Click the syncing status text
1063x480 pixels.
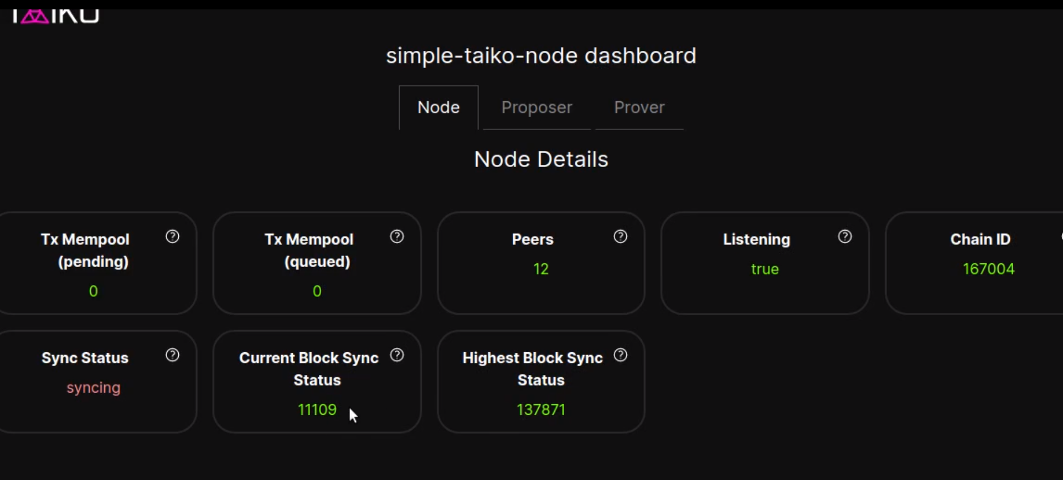(x=93, y=388)
